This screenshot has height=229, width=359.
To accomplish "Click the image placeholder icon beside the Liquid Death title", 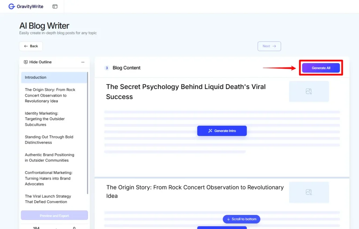I will 309,91.
